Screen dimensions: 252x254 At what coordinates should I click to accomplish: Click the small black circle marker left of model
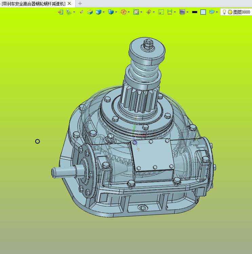(x=37, y=141)
